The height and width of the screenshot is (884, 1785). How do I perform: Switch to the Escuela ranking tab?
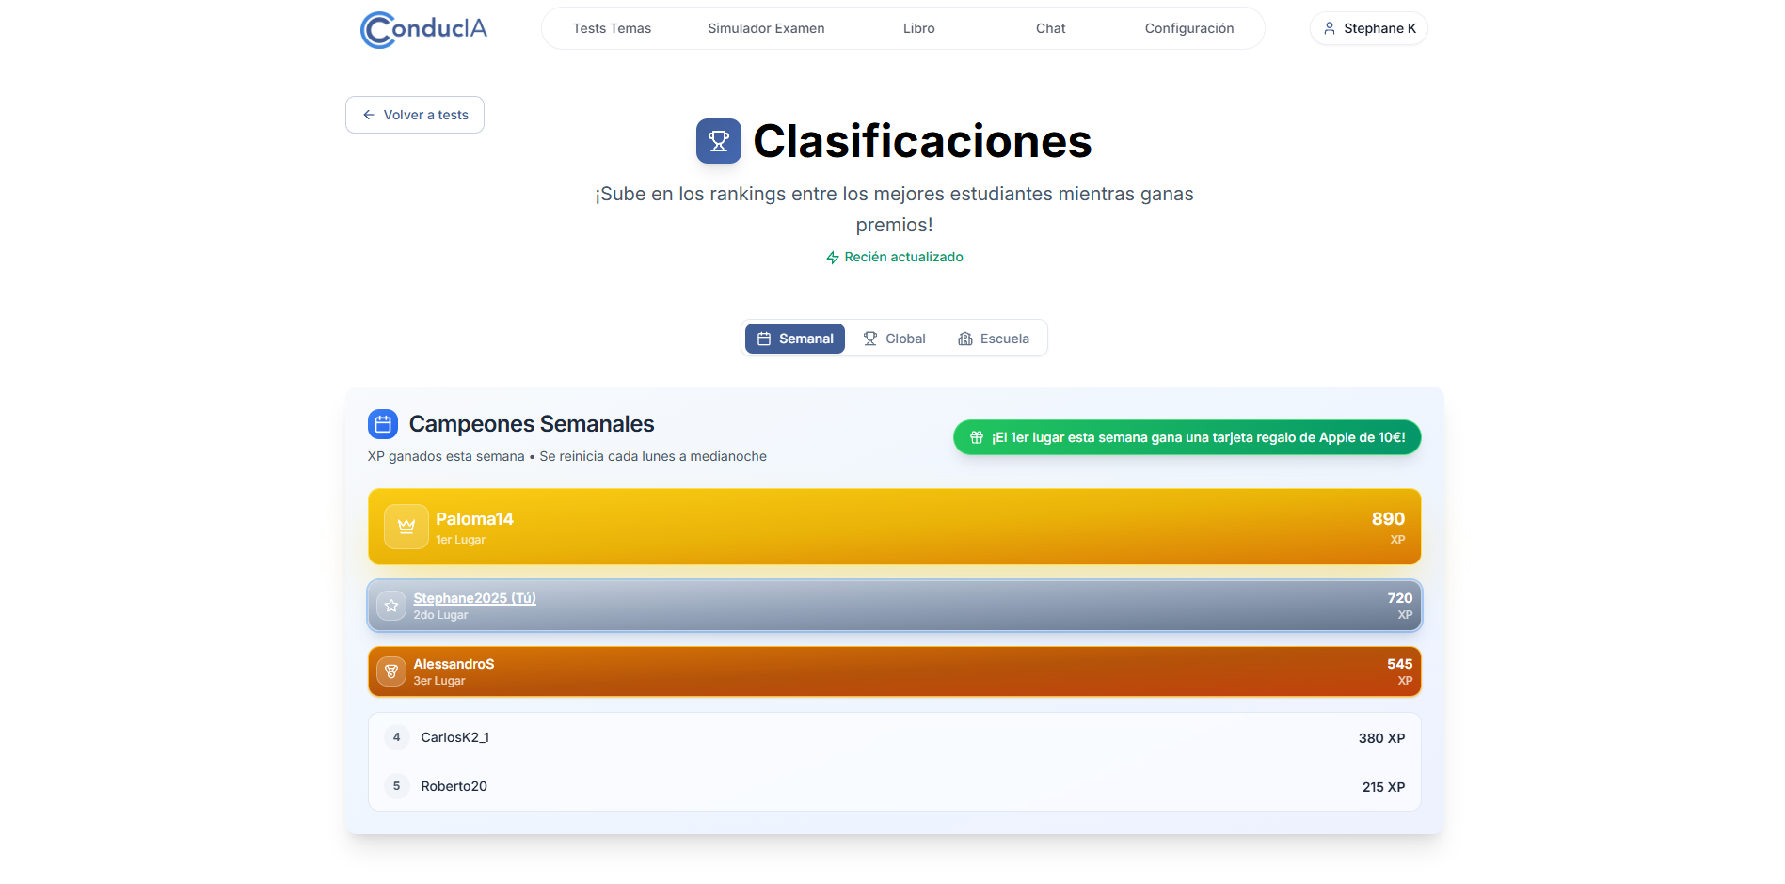[x=994, y=339]
